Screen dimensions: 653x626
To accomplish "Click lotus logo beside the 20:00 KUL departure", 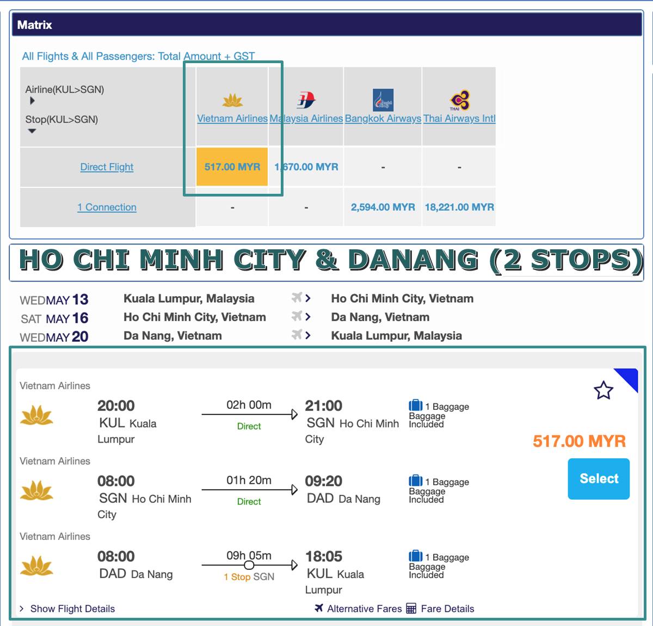I will point(36,416).
